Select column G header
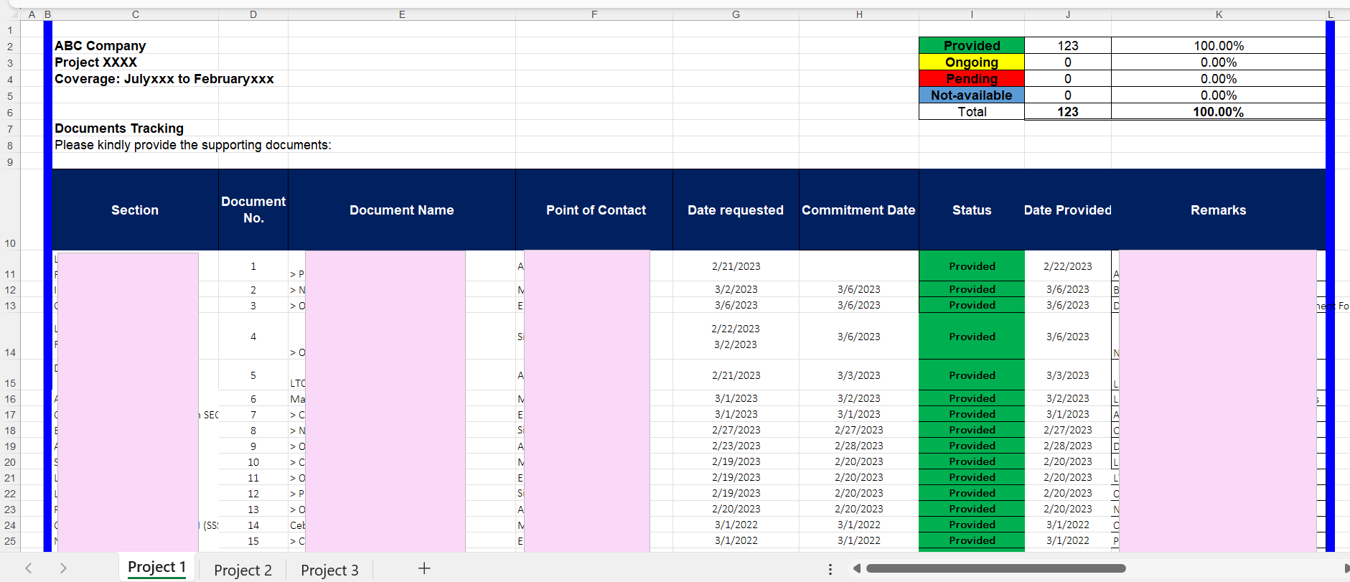This screenshot has height=582, width=1350. (x=736, y=14)
